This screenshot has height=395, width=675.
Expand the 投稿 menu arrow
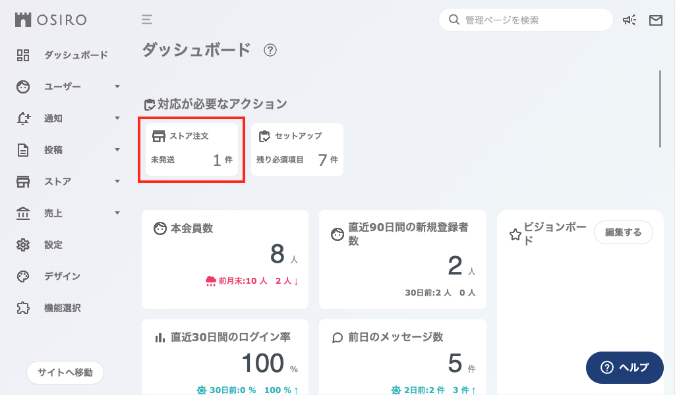(x=117, y=150)
